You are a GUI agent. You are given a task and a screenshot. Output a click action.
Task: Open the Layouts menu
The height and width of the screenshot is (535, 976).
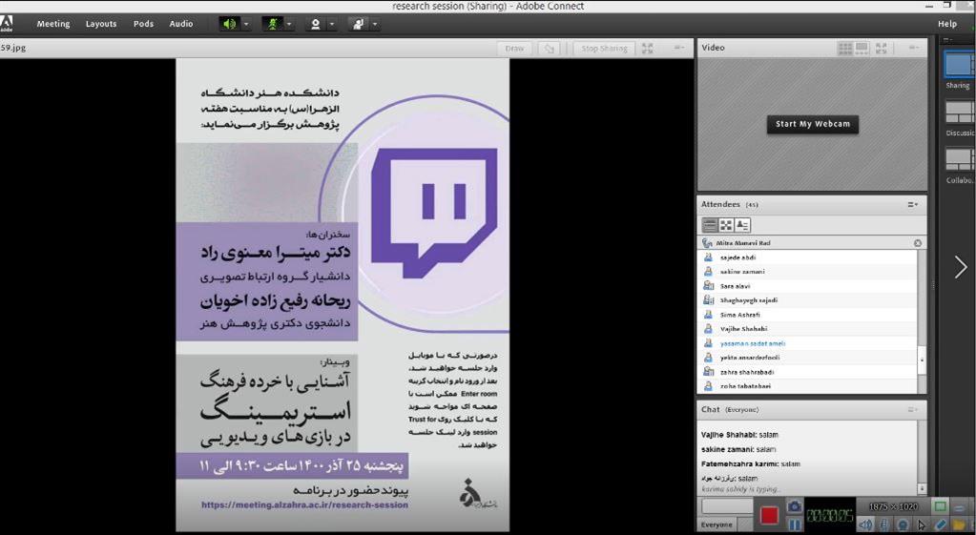(x=101, y=24)
